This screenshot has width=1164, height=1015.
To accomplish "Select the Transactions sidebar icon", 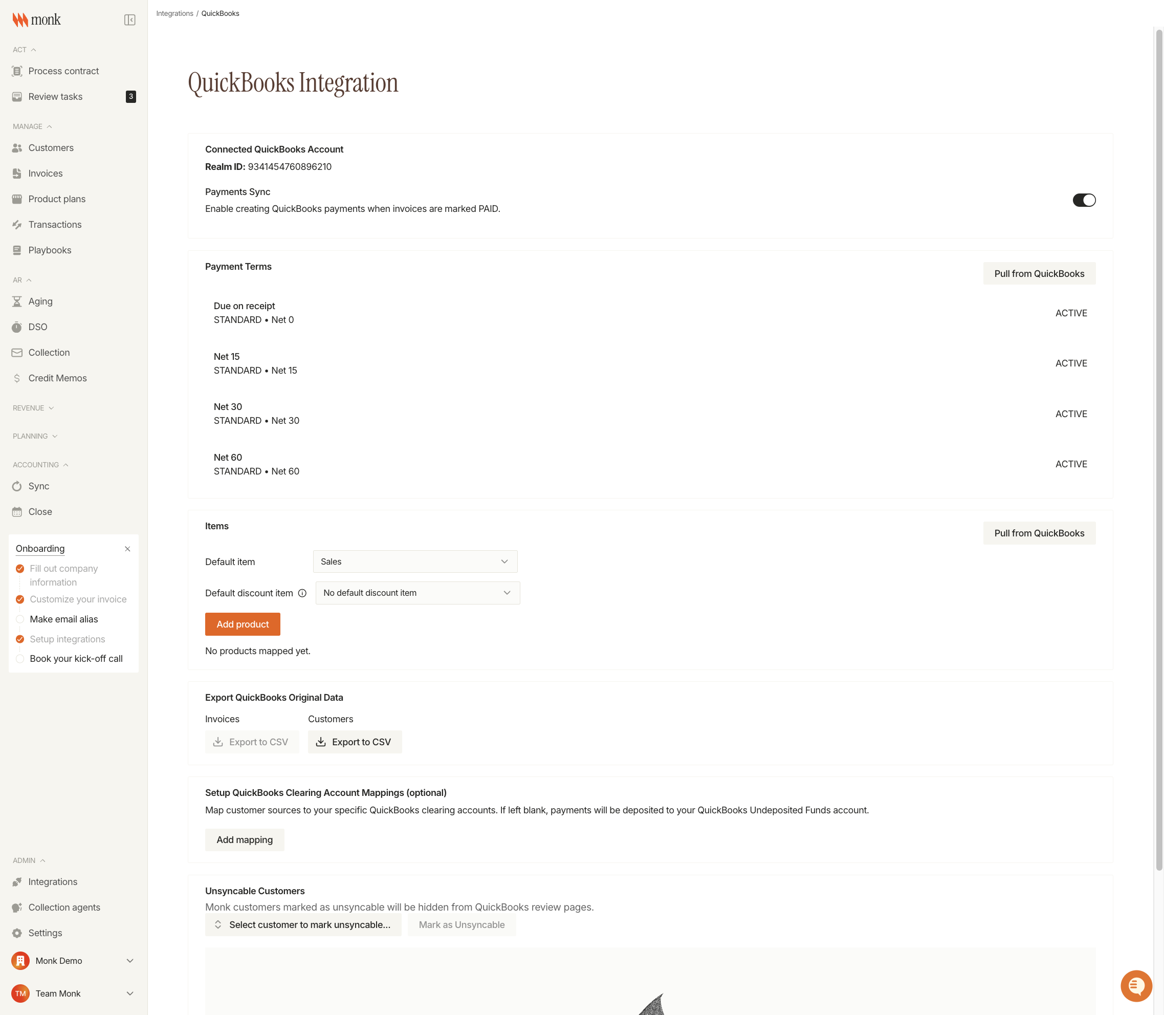I will coord(17,224).
